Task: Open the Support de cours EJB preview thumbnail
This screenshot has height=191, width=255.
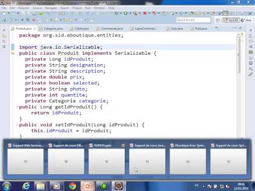Action: pyautogui.click(x=66, y=161)
